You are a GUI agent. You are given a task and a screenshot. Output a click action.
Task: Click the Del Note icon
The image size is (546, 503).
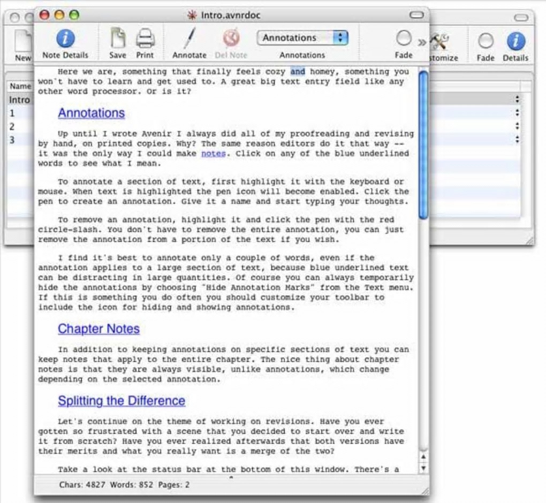coord(231,39)
